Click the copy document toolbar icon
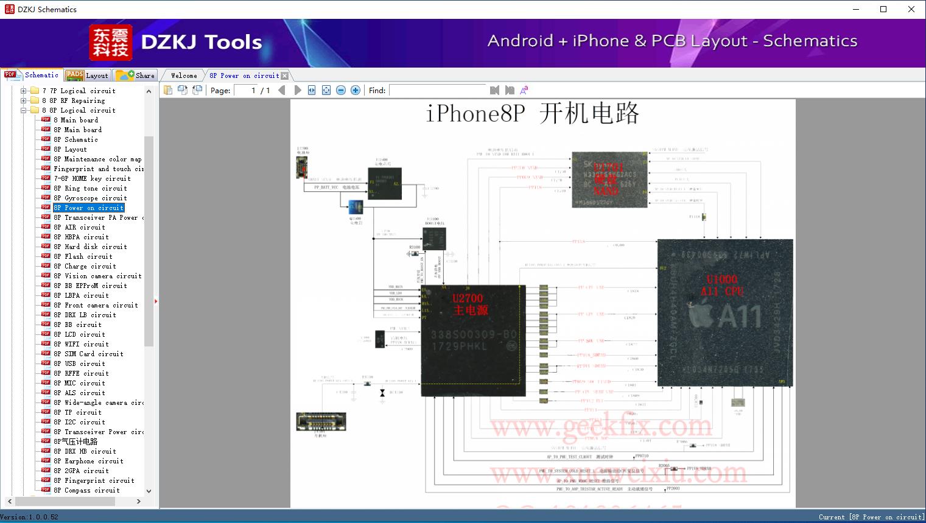926x523 pixels. coord(168,90)
